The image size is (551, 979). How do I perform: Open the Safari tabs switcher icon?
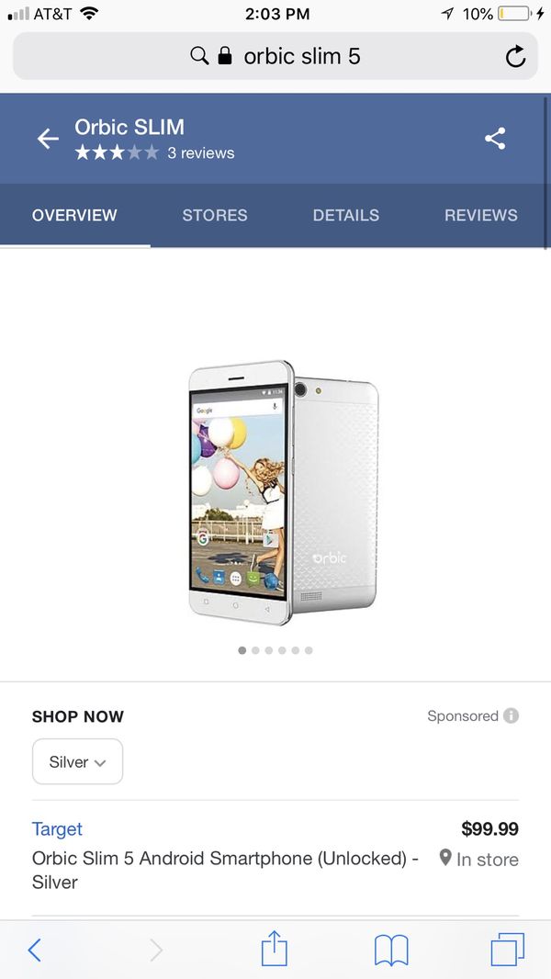click(x=507, y=950)
